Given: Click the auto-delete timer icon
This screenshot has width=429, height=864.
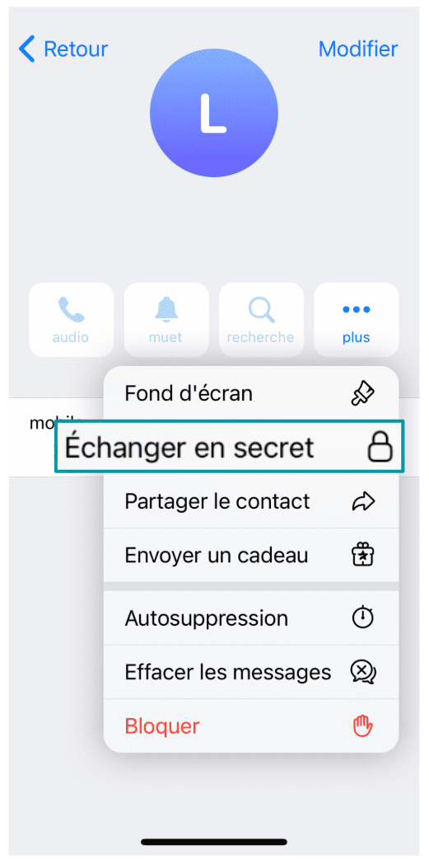Looking at the screenshot, I should (x=363, y=618).
